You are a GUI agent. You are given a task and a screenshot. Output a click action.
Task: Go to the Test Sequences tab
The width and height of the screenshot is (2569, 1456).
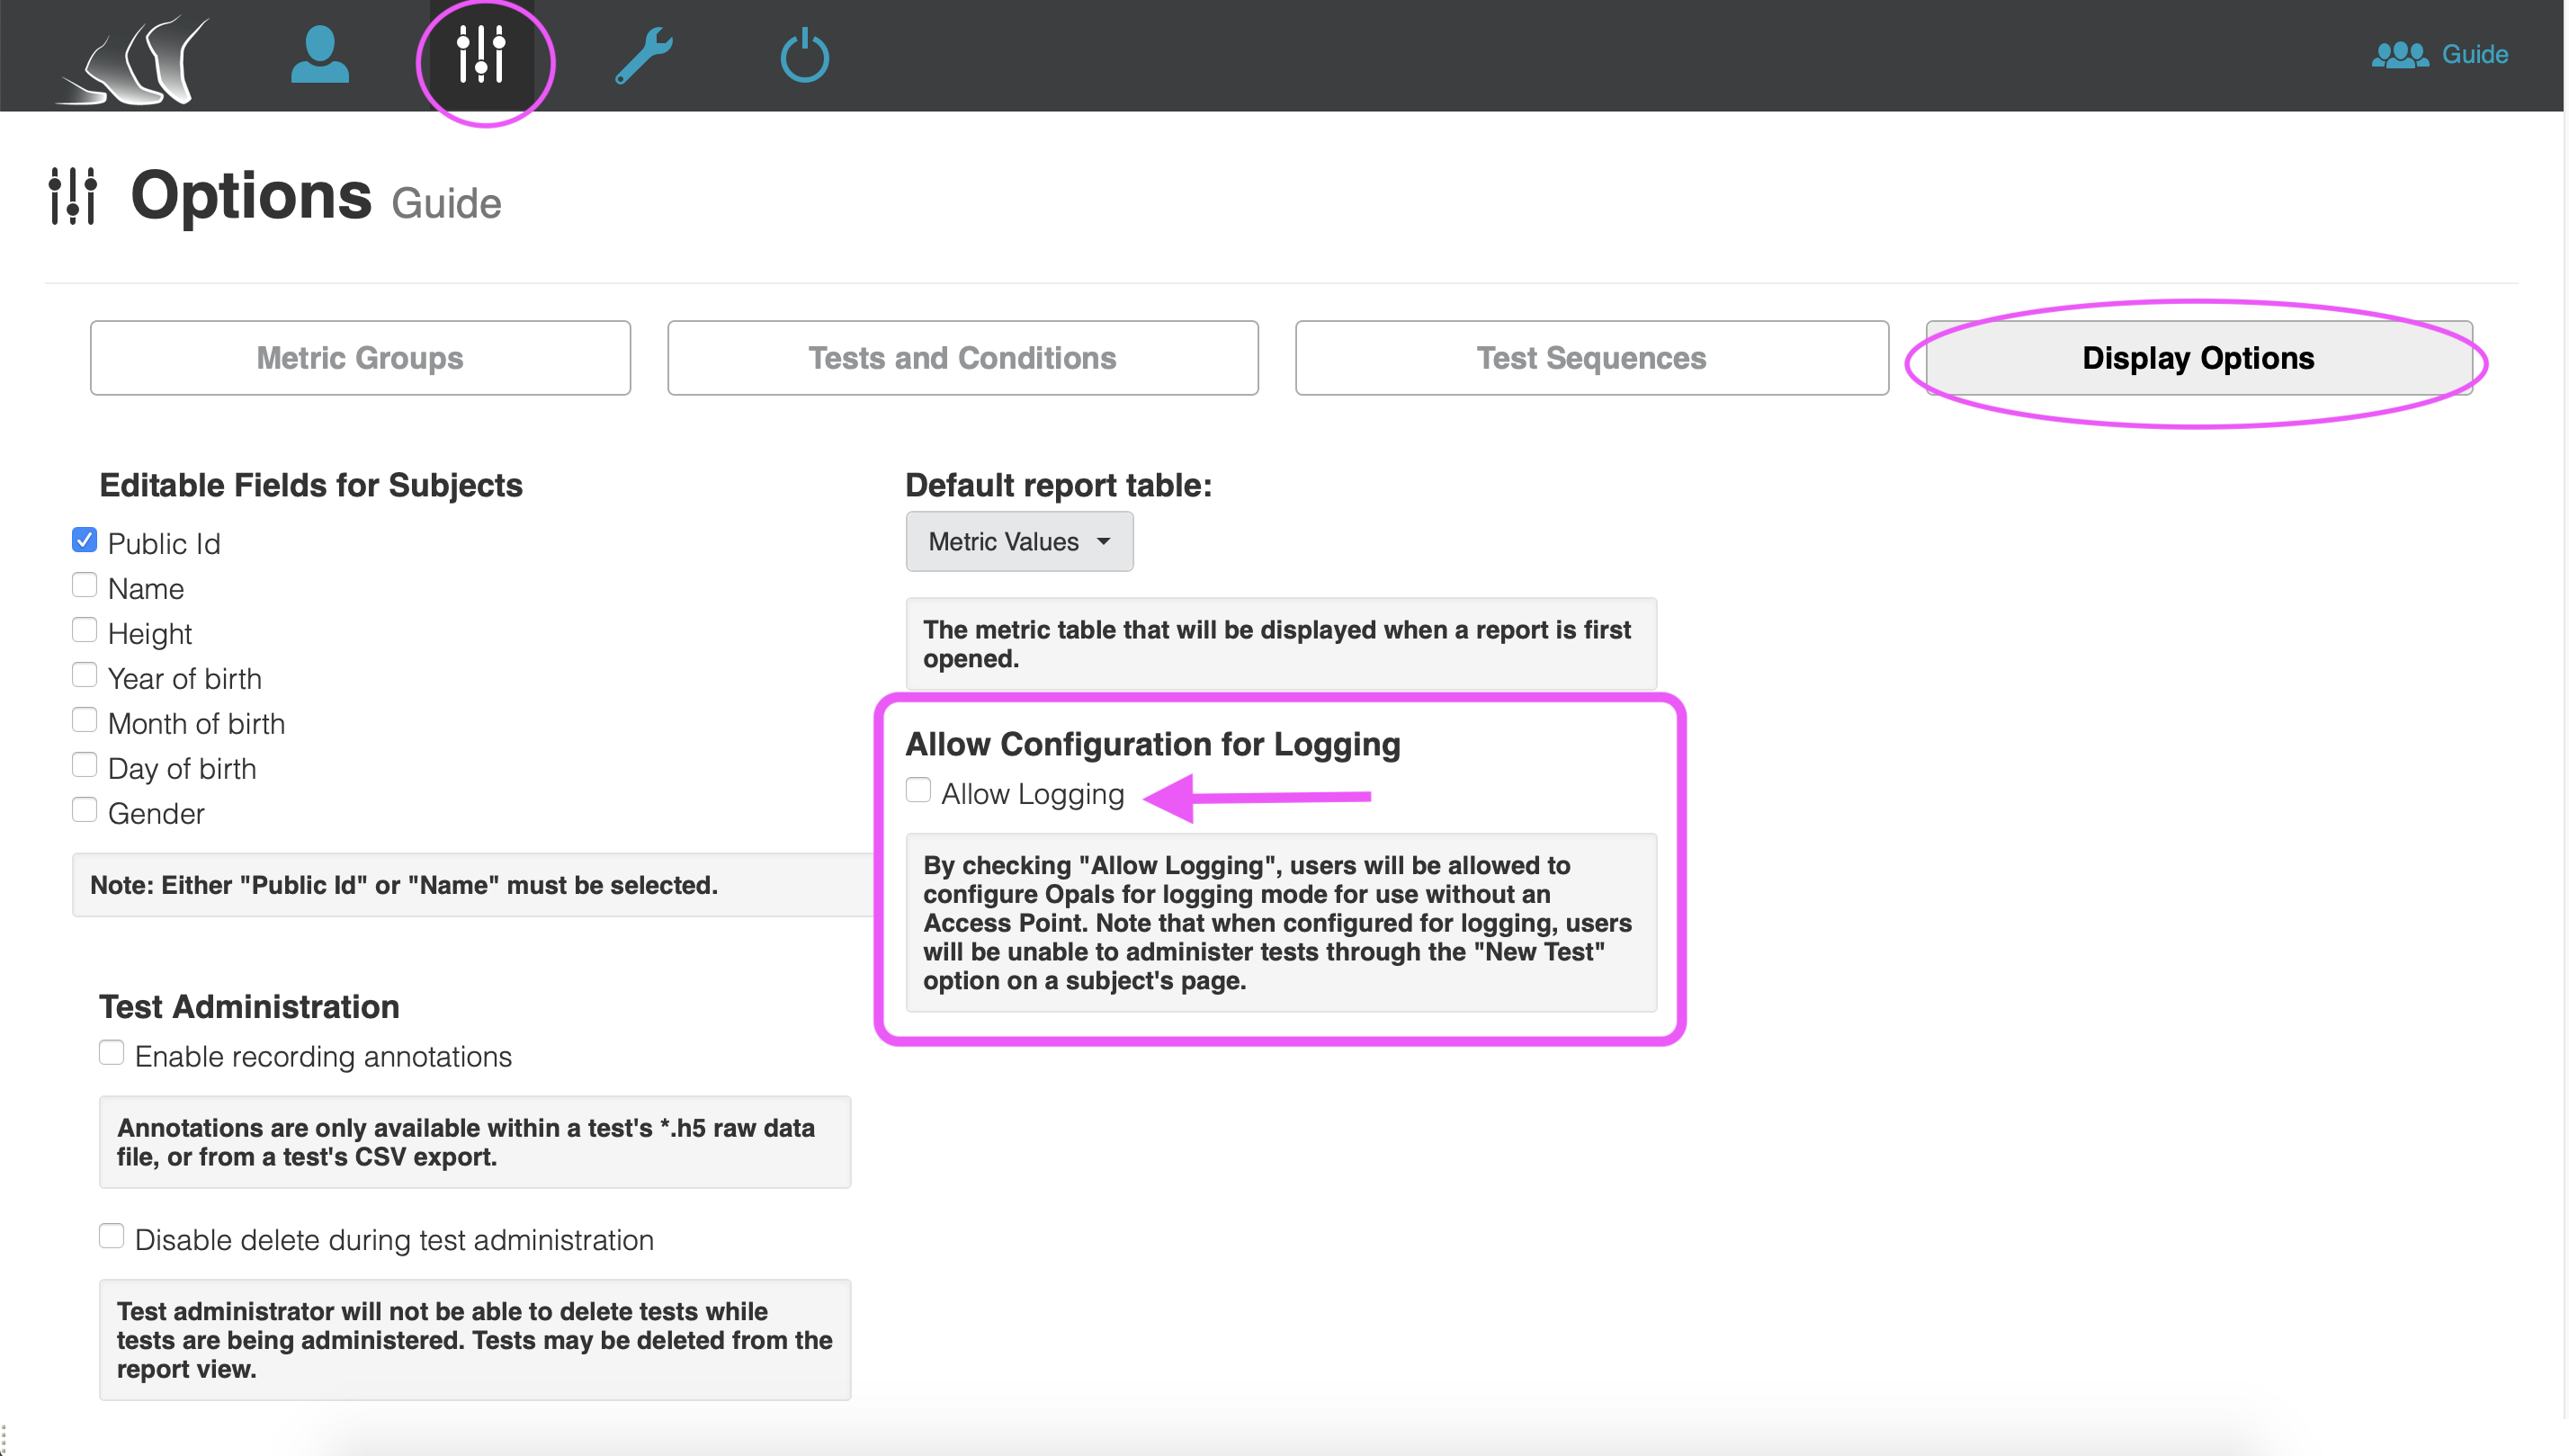coord(1591,358)
